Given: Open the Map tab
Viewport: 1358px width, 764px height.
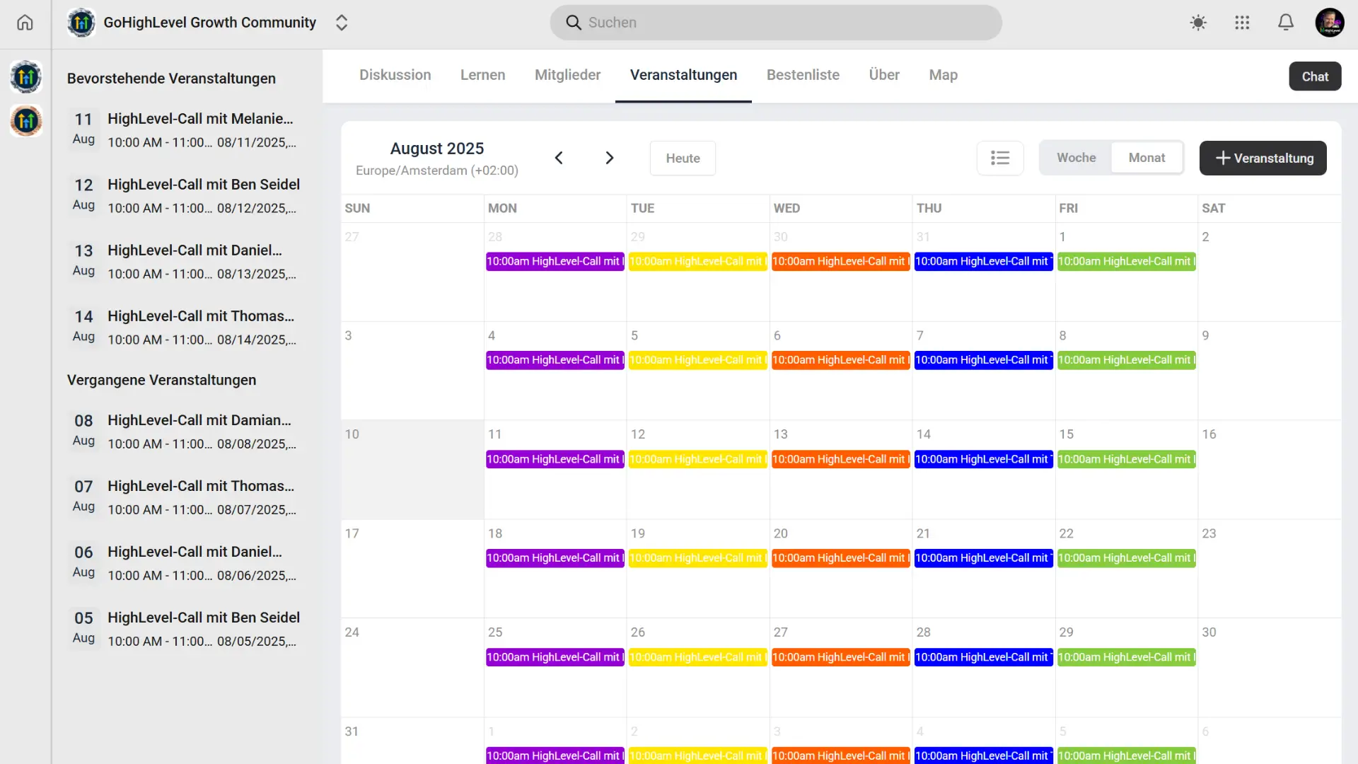Looking at the screenshot, I should coord(943,75).
